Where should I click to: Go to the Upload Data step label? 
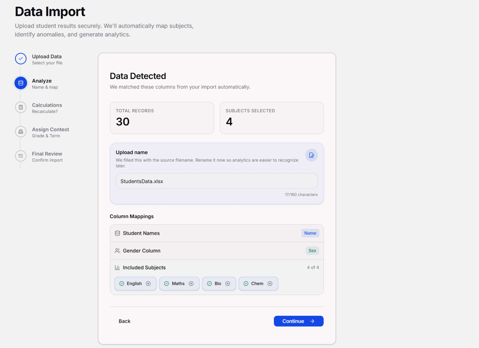(x=47, y=57)
